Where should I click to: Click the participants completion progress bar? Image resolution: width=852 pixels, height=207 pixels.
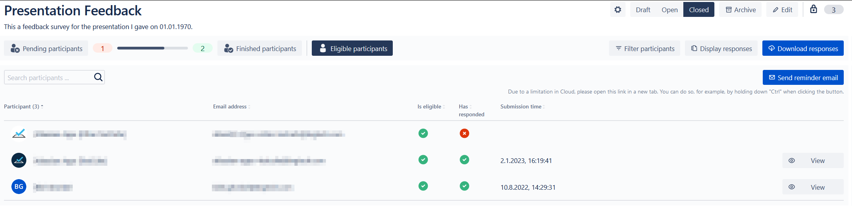point(152,48)
